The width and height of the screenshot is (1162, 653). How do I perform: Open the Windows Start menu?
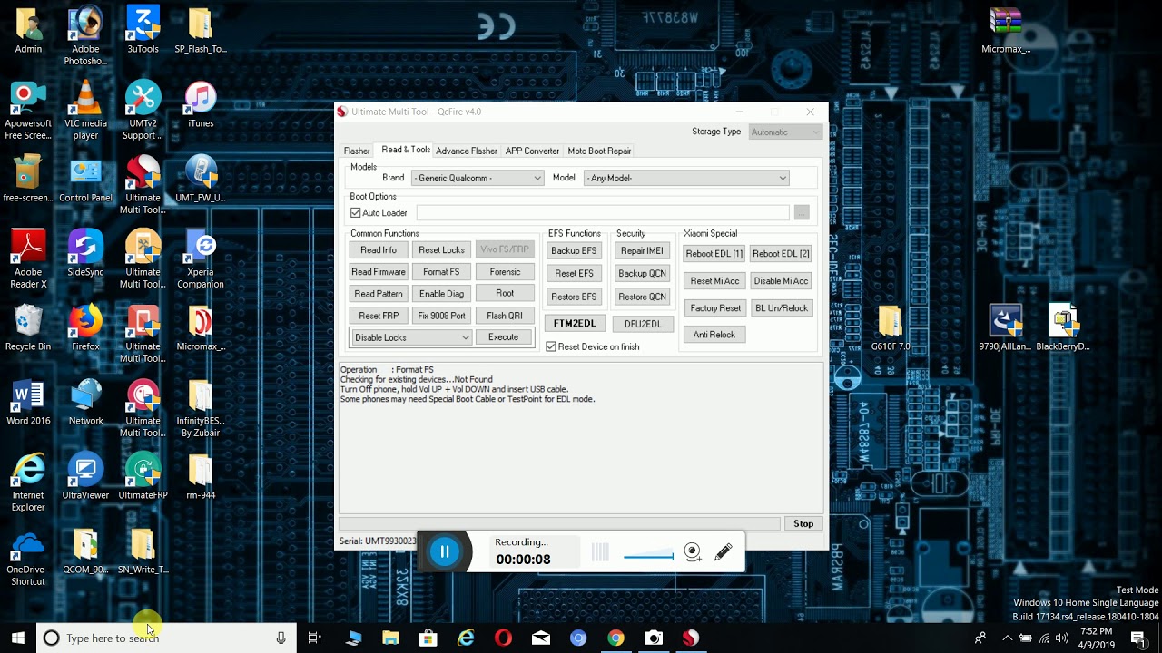click(17, 638)
